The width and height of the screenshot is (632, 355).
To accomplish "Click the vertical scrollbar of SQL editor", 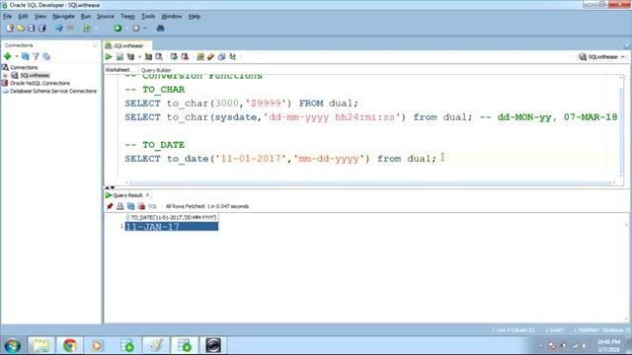I will point(621,125).
